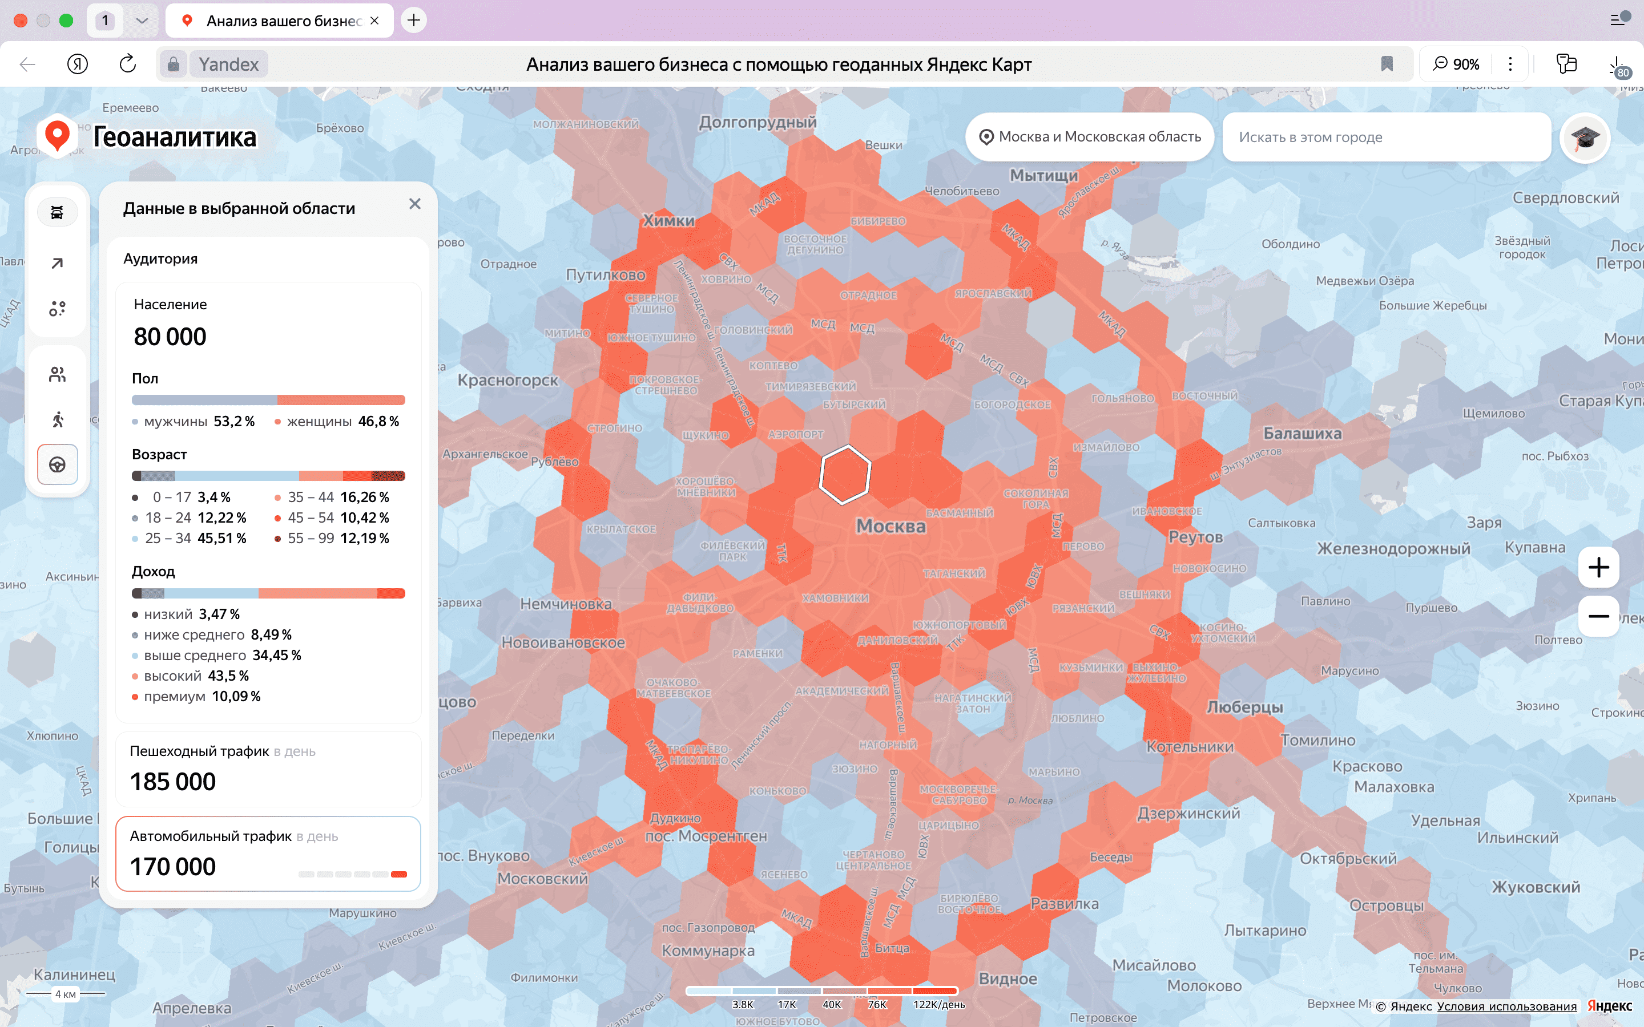Click the page bookmark icon in address bar
The width and height of the screenshot is (1644, 1027).
click(x=1387, y=64)
